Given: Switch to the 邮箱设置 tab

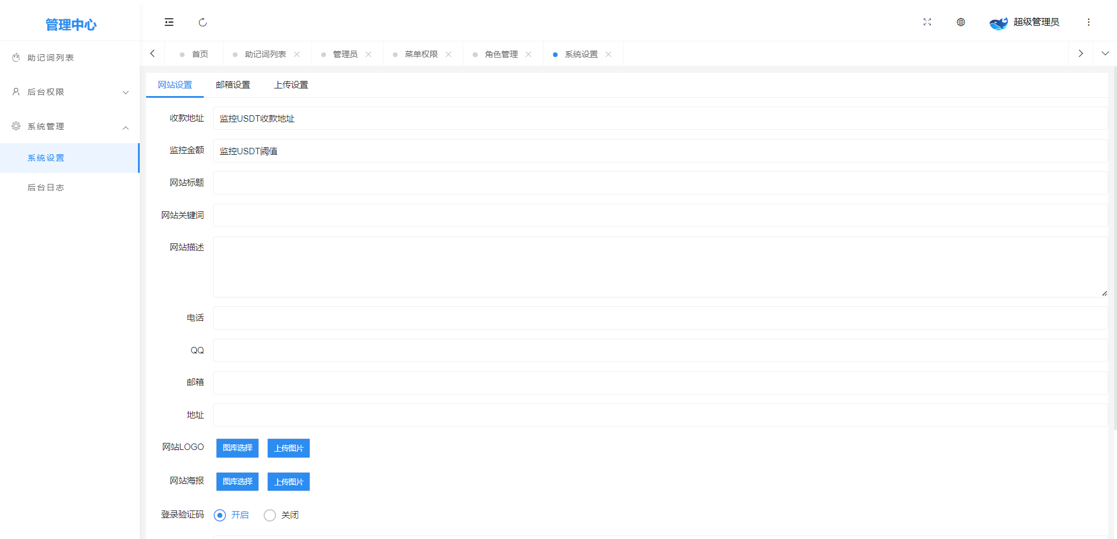Looking at the screenshot, I should click(233, 85).
